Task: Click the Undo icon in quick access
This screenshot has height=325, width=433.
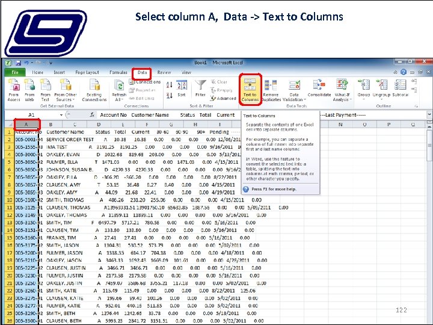Action: (x=26, y=63)
